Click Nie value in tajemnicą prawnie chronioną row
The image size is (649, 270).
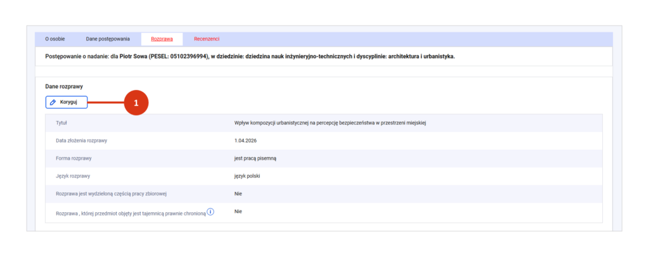pos(238,211)
